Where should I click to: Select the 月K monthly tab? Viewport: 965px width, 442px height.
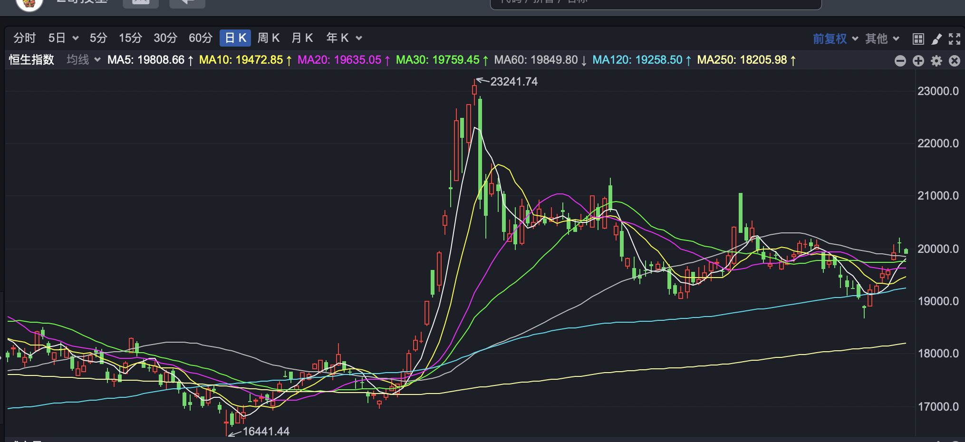click(x=302, y=38)
